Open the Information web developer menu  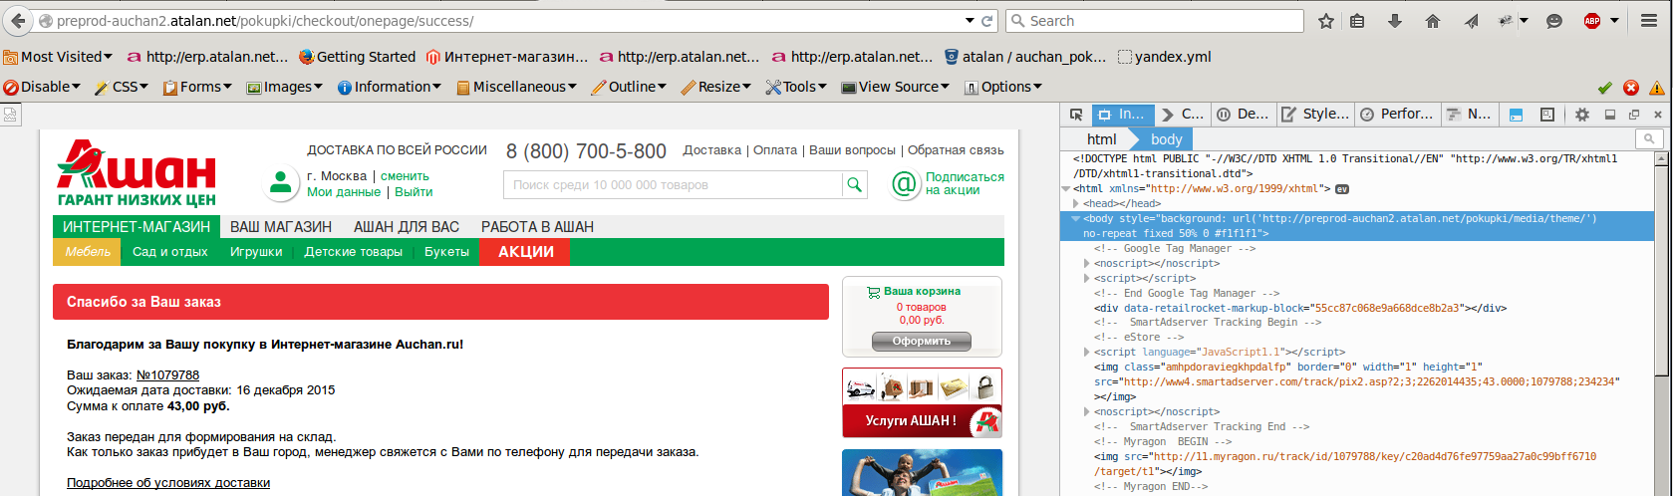[390, 87]
